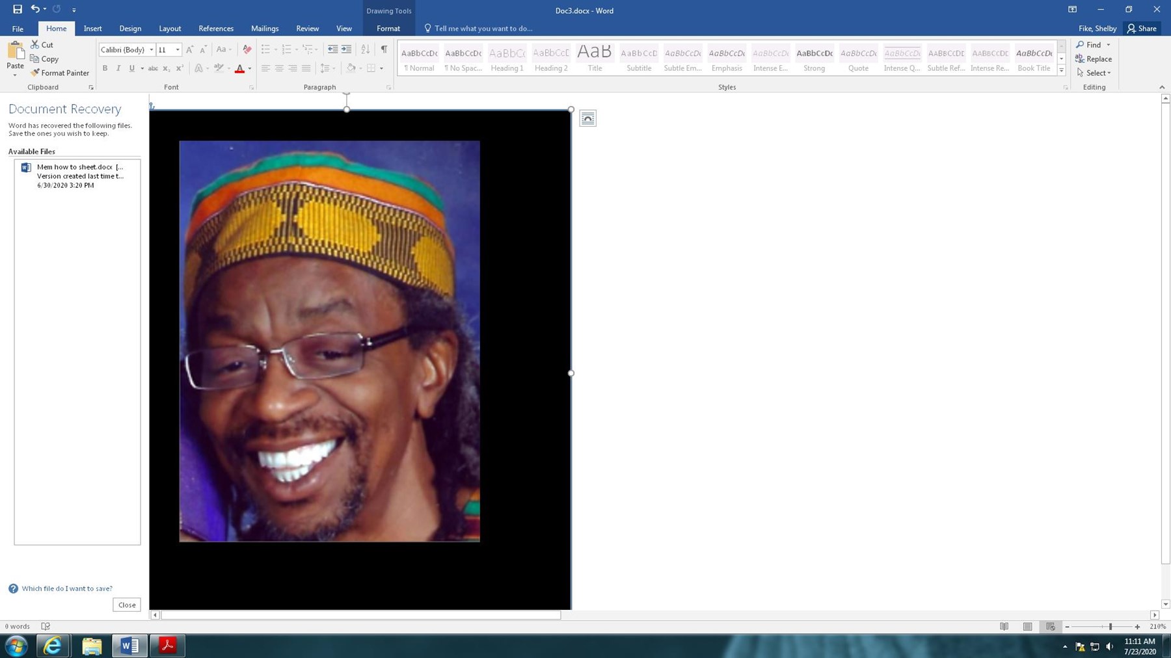Screen dimensions: 1171x658
Task: Open the Insert ribbon tab
Action: pyautogui.click(x=92, y=29)
